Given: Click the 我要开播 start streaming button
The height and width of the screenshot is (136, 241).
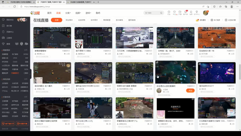Looking at the screenshot, I should pos(22,124).
